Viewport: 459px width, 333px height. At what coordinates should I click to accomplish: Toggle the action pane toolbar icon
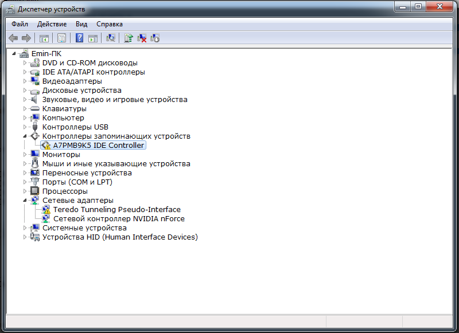click(93, 38)
